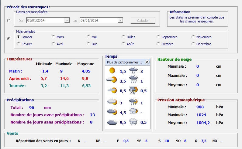Expand Plus de pictogrammes chevron
This screenshot has width=242, height=149.
(x=147, y=62)
